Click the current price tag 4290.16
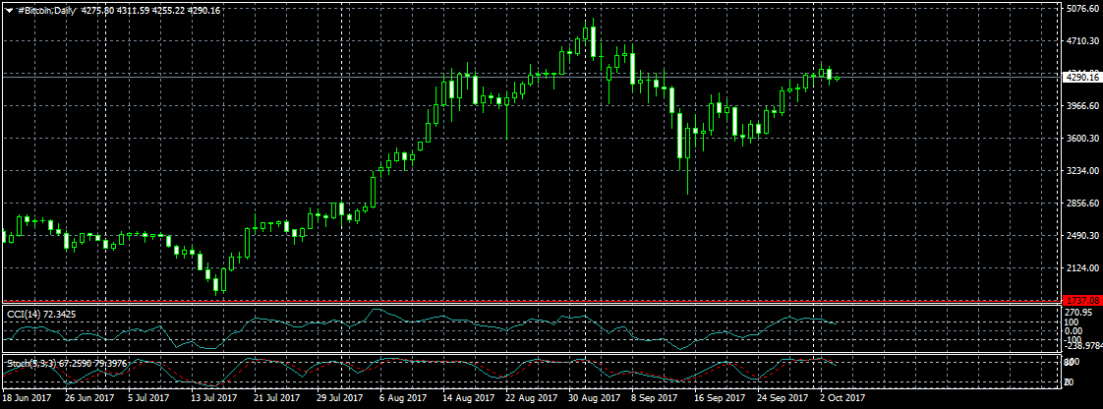Screen dimensions: 1103x409 coord(1081,77)
